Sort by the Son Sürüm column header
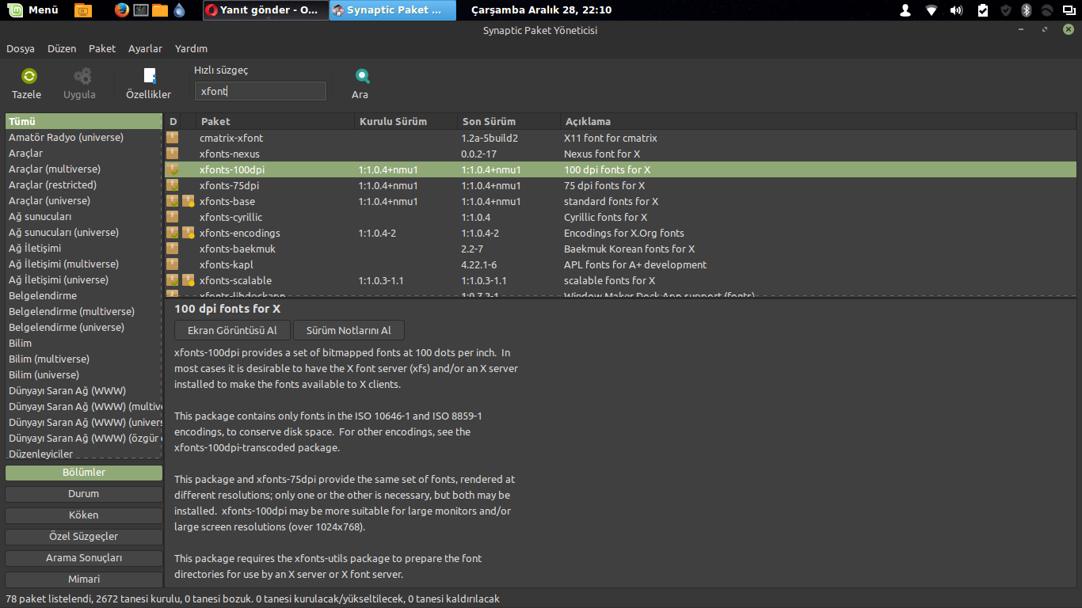The height and width of the screenshot is (608, 1082). coord(509,122)
